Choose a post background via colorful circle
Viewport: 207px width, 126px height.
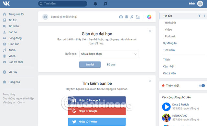tap(149, 17)
